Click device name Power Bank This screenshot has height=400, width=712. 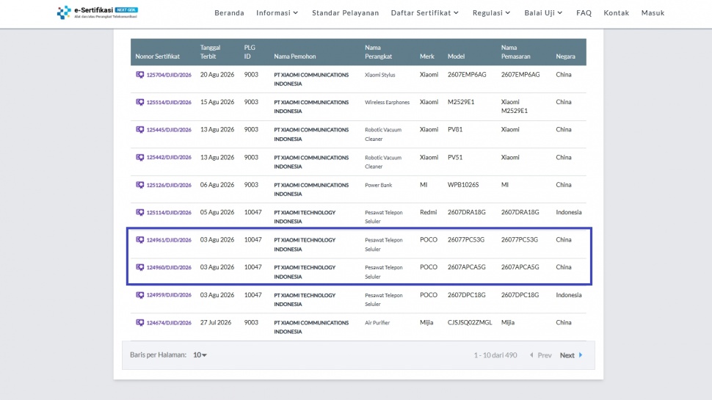(378, 185)
